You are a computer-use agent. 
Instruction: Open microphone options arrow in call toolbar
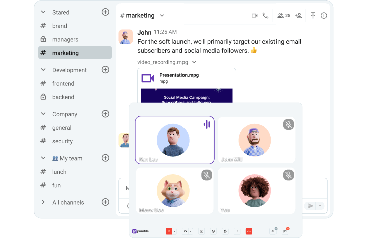tap(174, 231)
